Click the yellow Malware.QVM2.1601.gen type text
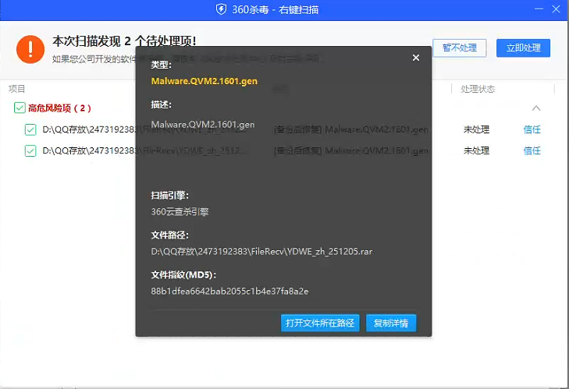Image resolution: width=569 pixels, height=389 pixels. 204,81
